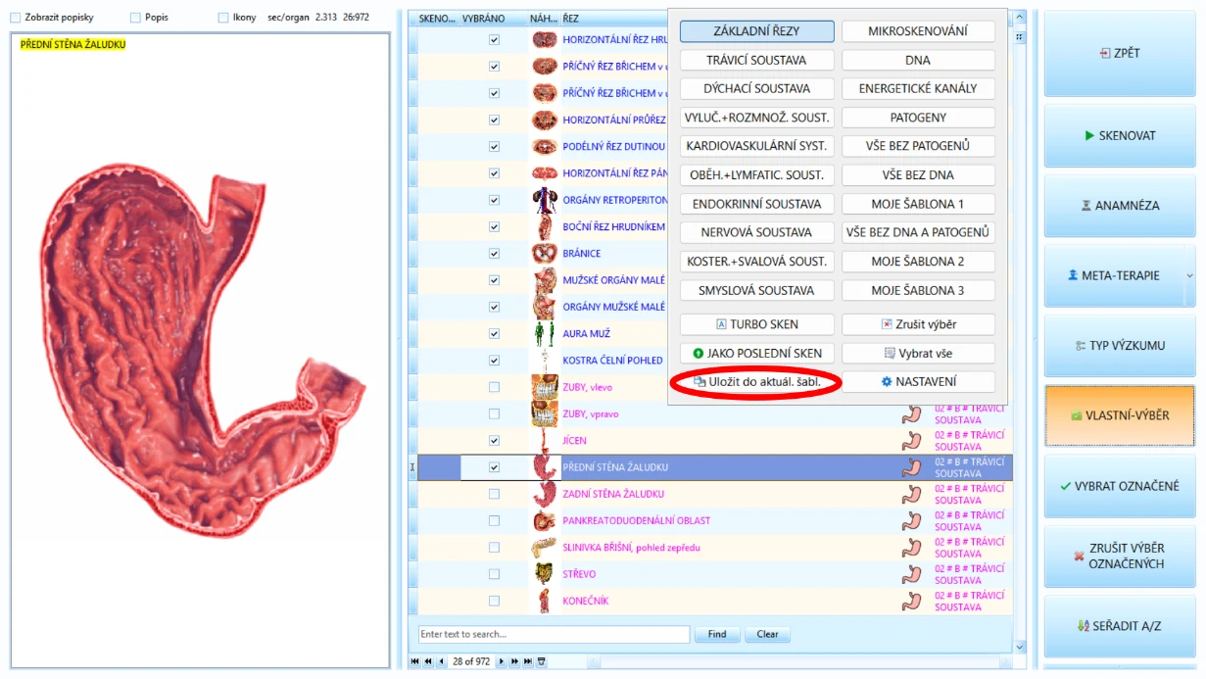This screenshot has height=679, width=1206.
Task: Click the pancreas icon for SLINIVKA BŘIŠNÍ
Action: (545, 548)
